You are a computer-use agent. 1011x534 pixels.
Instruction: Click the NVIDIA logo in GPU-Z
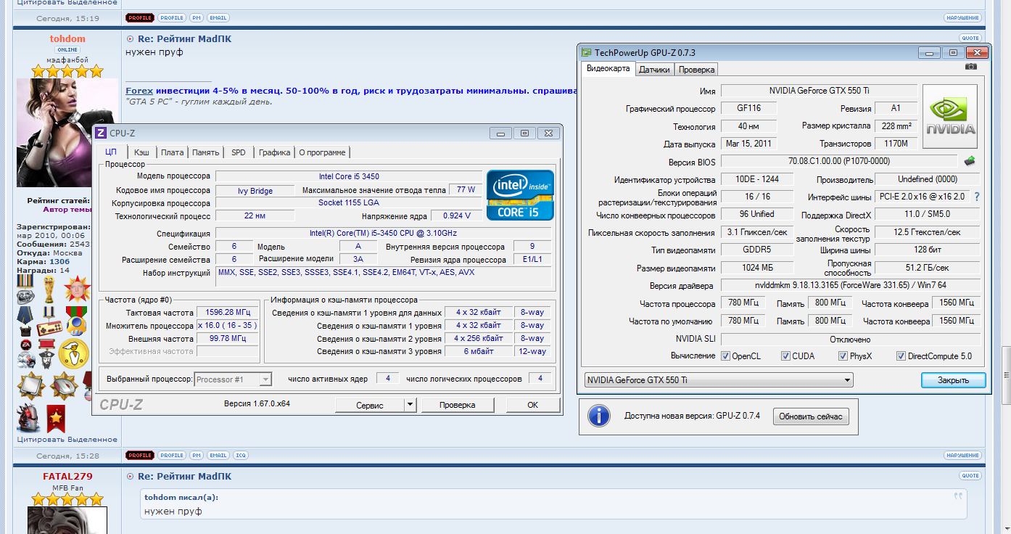950,118
